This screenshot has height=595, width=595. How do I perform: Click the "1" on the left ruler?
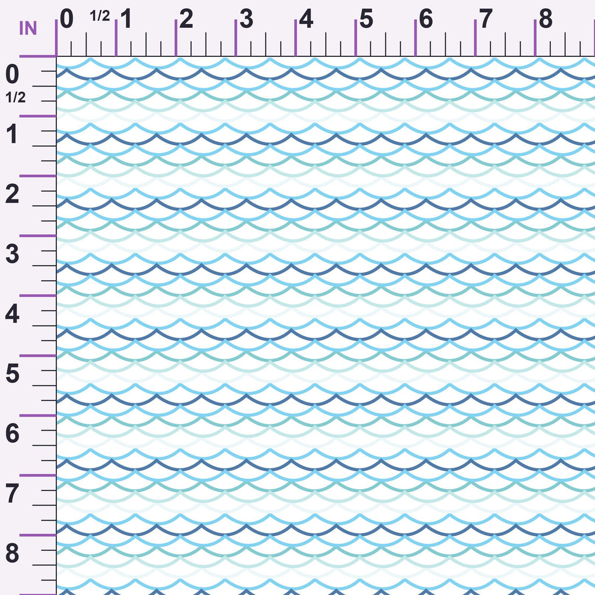(x=12, y=134)
